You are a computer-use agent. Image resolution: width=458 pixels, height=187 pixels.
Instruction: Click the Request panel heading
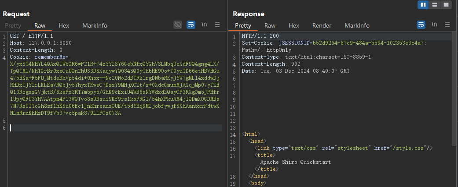pyautogui.click(x=16, y=14)
